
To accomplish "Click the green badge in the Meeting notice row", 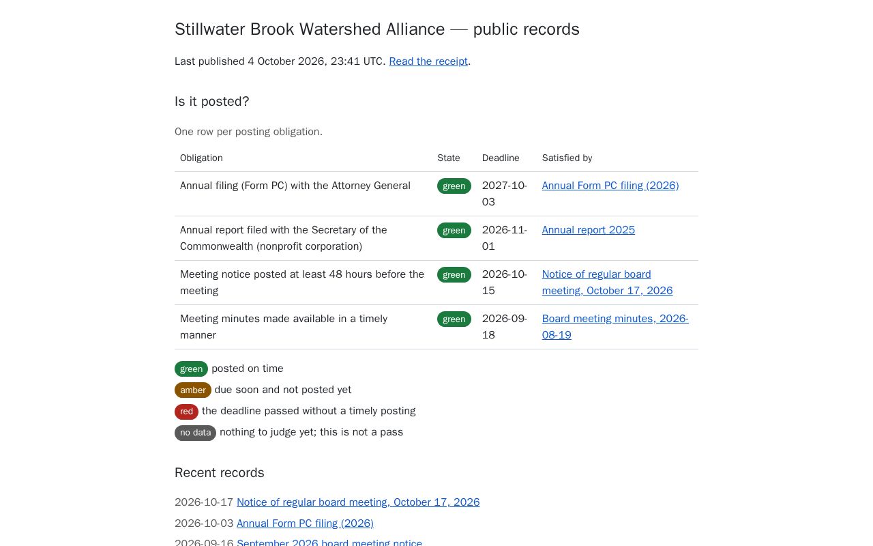I will pos(454,274).
